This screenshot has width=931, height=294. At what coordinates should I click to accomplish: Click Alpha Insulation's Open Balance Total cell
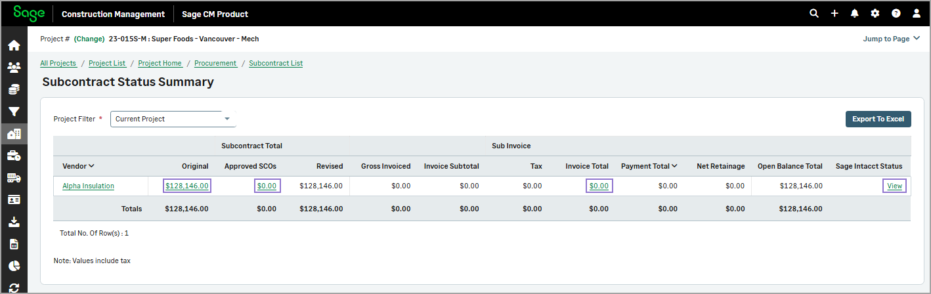[x=801, y=186]
